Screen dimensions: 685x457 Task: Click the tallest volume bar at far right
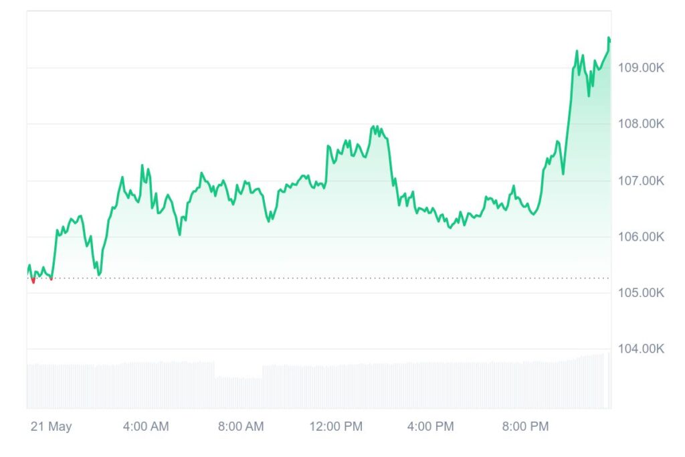click(609, 380)
